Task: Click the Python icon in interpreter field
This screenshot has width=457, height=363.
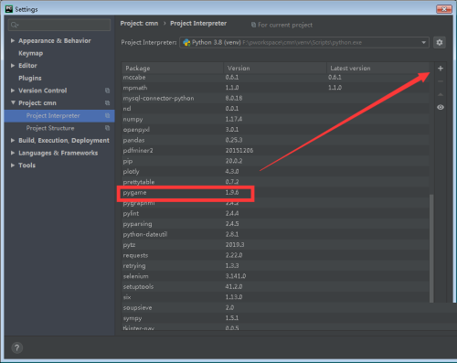Action: coord(186,43)
